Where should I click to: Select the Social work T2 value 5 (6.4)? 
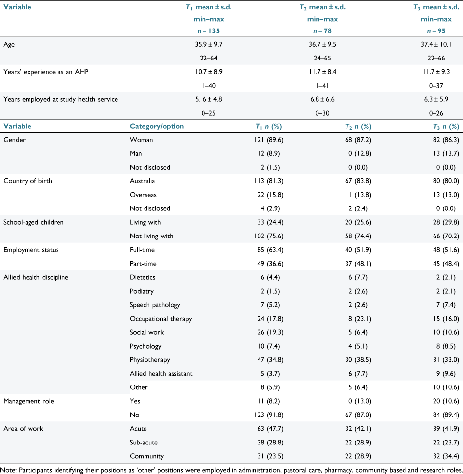[x=358, y=332]
